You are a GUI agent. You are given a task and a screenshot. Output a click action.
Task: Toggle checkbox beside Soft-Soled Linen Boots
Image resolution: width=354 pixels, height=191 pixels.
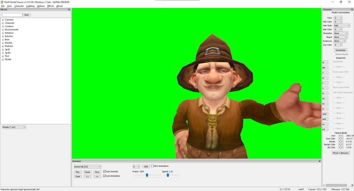[x=331, y=93]
